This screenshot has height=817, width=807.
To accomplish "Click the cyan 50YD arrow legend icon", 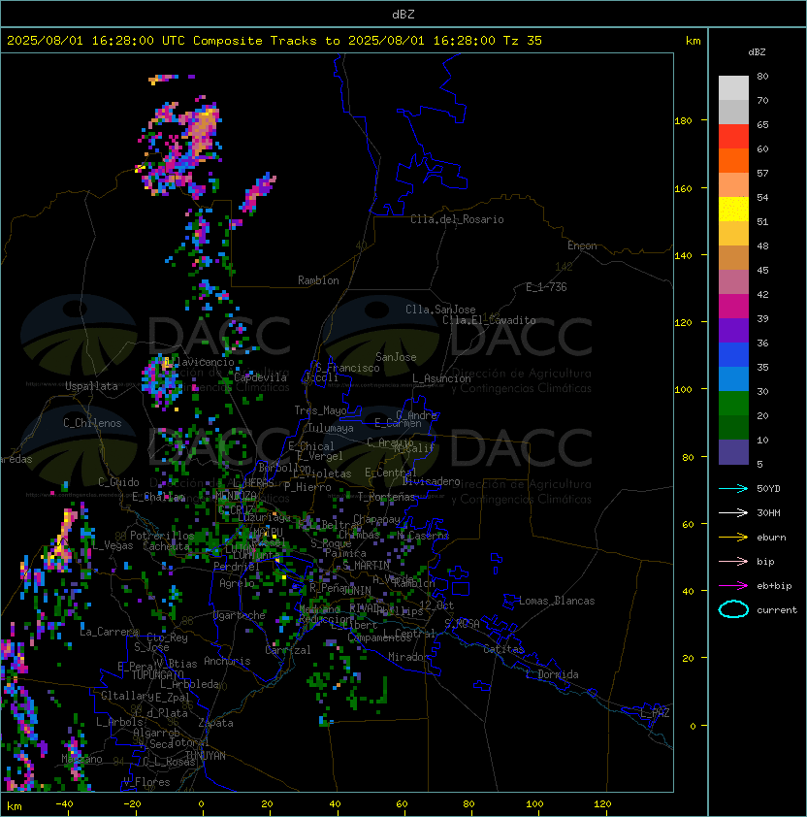I will tap(733, 489).
